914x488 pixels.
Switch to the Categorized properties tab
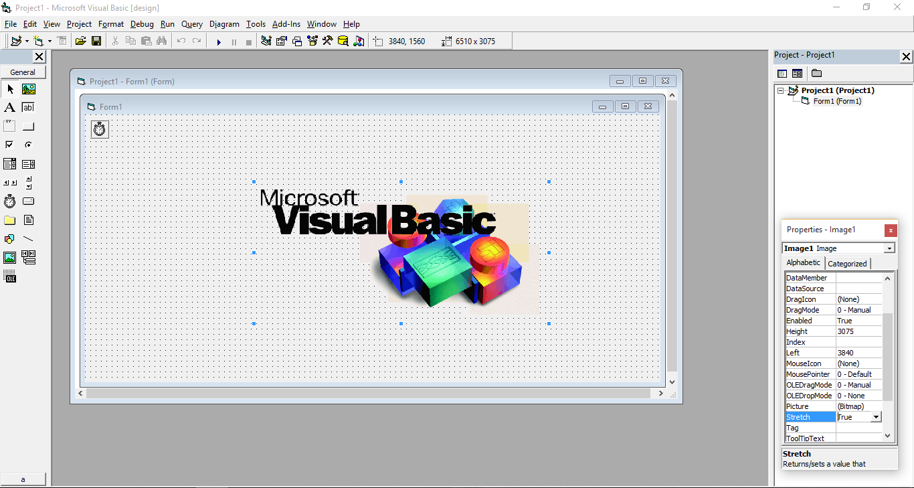847,264
